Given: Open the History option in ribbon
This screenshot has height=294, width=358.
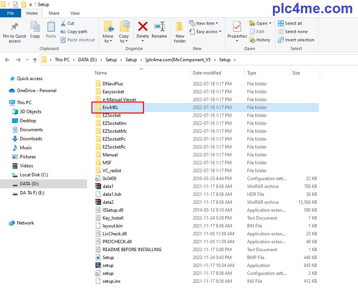Looking at the screenshot, I should point(260,40).
